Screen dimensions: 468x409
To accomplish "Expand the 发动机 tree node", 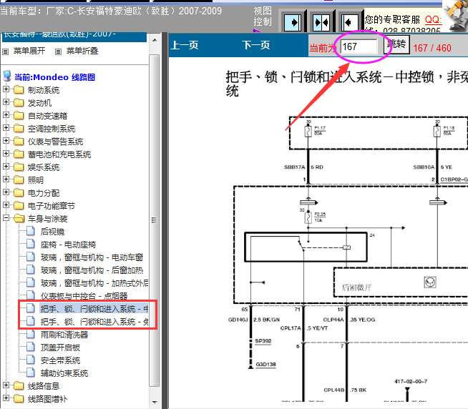I will click(6, 102).
